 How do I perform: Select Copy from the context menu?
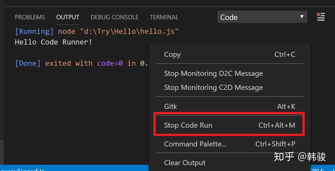pyautogui.click(x=172, y=54)
